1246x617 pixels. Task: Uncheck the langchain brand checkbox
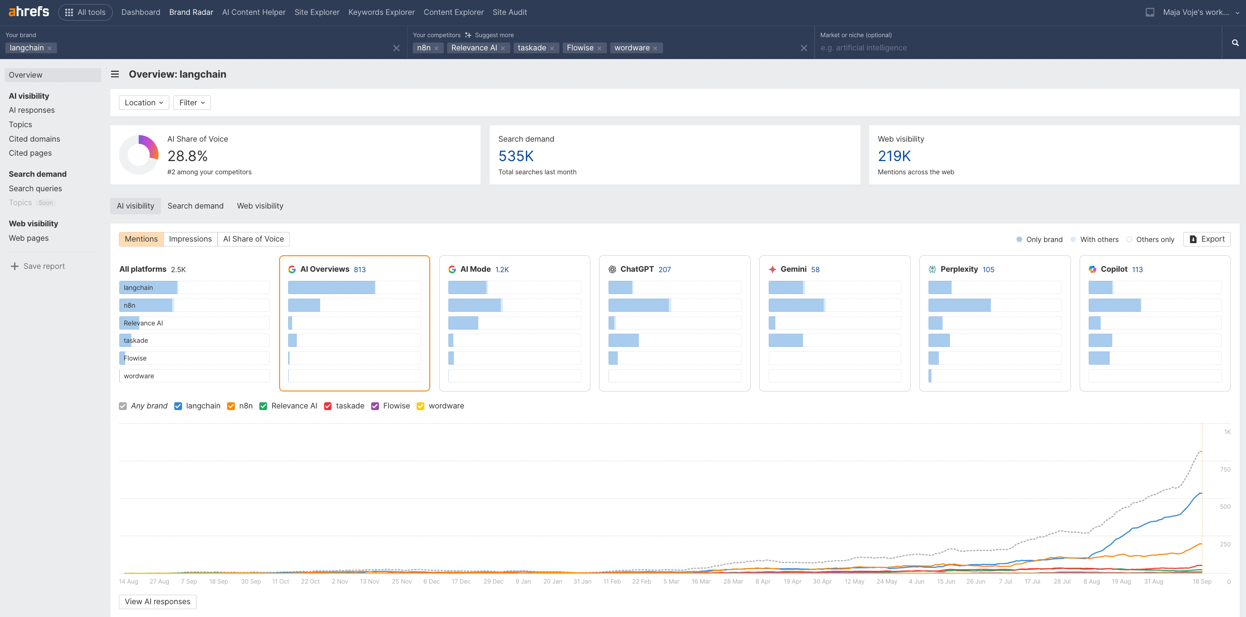(178, 406)
